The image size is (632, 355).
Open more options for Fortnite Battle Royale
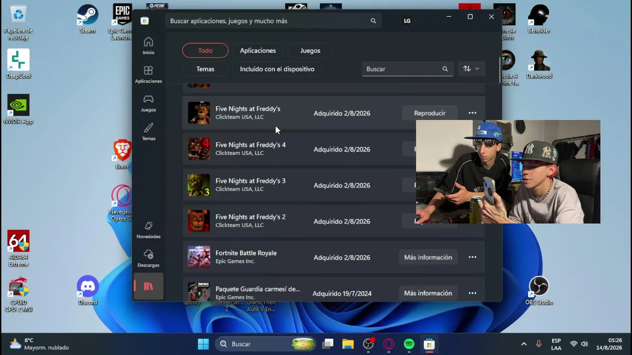473,257
